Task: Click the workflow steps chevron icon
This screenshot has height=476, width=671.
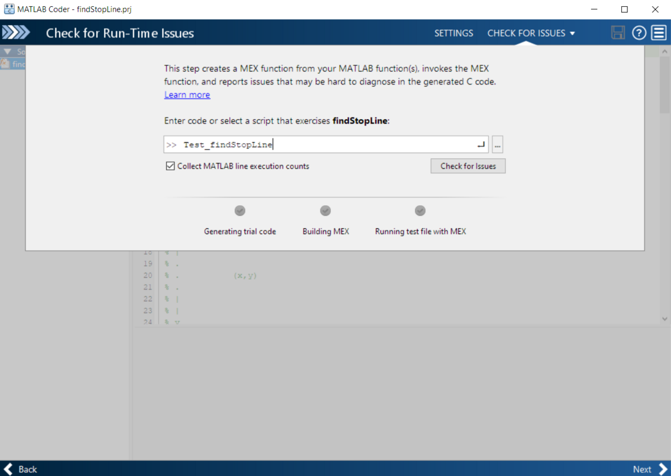Action: pos(16,33)
